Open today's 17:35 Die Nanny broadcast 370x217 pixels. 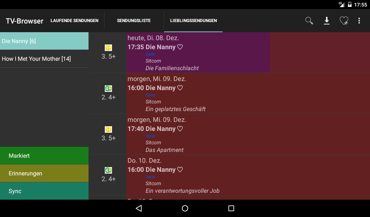click(248, 52)
